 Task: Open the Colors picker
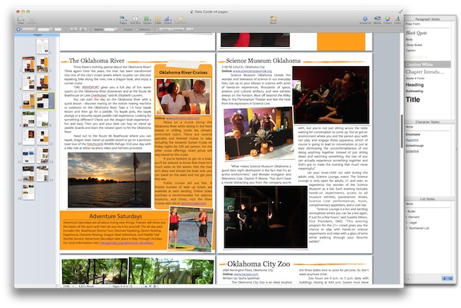(x=387, y=20)
